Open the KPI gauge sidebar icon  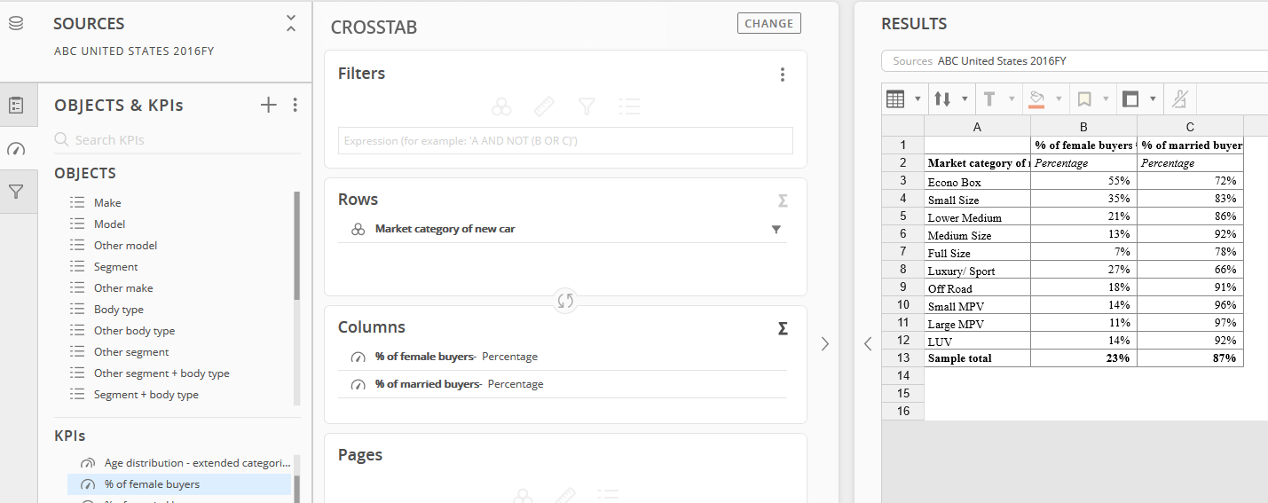pos(16,148)
